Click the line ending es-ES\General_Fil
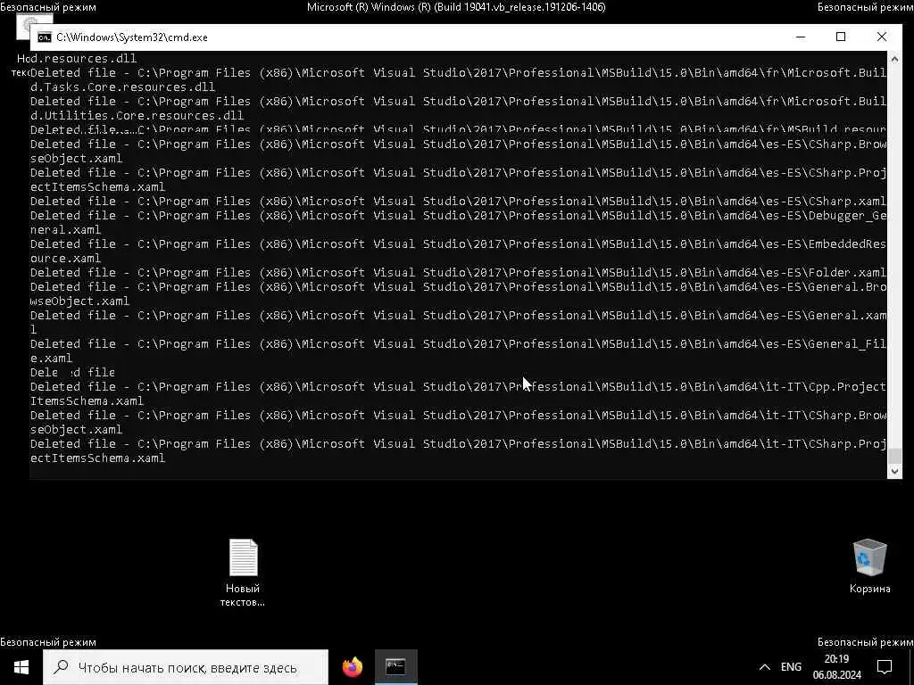914x685 pixels. [458, 343]
